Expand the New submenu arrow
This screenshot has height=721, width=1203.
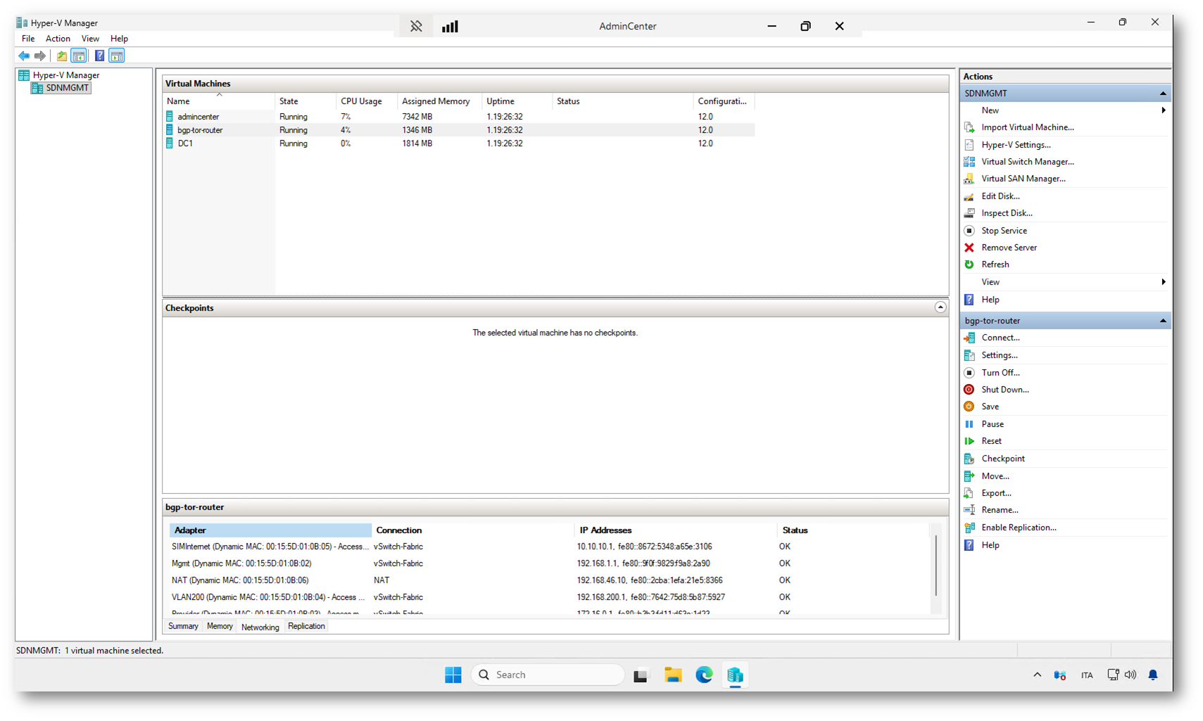click(1163, 110)
